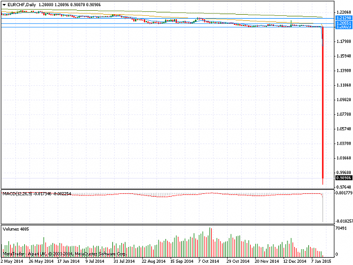
Task: Click the 1.15940 price axis value
Action: (344, 56)
